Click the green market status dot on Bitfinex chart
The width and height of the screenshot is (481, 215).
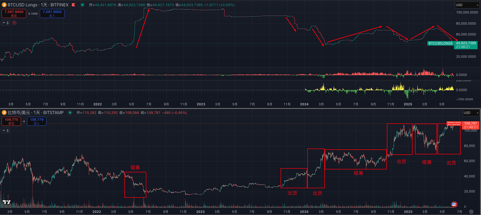point(83,5)
